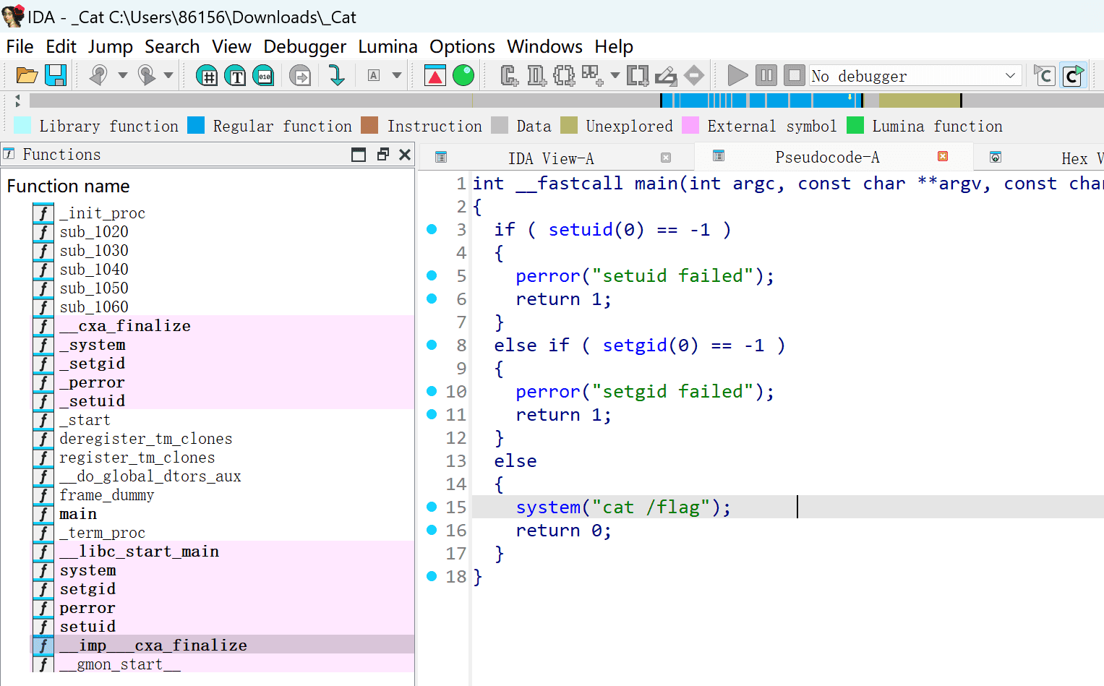The height and width of the screenshot is (686, 1104).
Task: Click the blue down-arrow jump icon
Action: (x=336, y=75)
